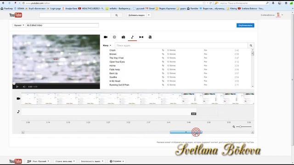Click the audio search magnifier button
This screenshot has height=165, width=294.
251,45
